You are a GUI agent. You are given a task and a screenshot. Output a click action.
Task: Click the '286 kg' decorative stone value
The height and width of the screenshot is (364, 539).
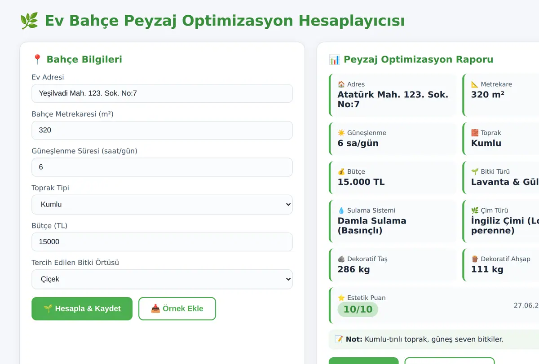(x=354, y=269)
